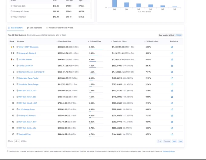The width and height of the screenshot is (206, 160).
Task: Open analytics chart for Centre: USD Coin
Action: tap(172, 66)
